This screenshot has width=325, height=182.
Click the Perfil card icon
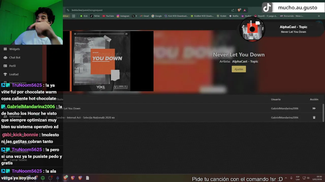tap(5, 66)
